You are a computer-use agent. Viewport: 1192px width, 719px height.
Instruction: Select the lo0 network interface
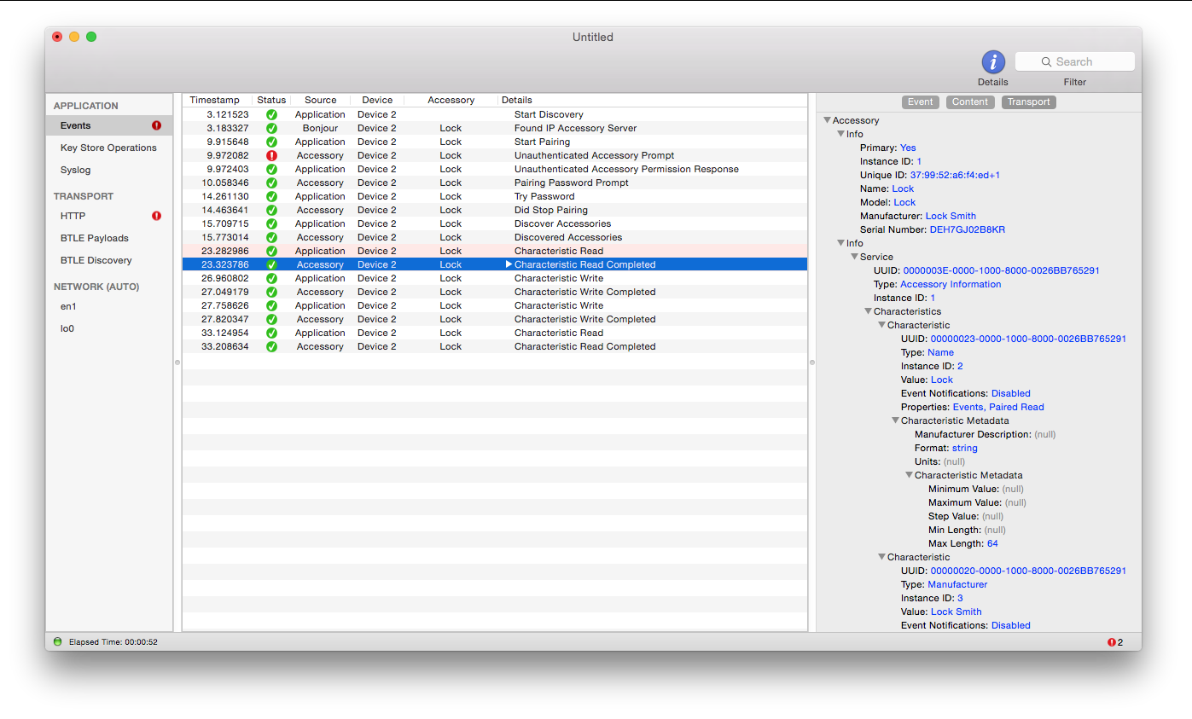[109, 328]
